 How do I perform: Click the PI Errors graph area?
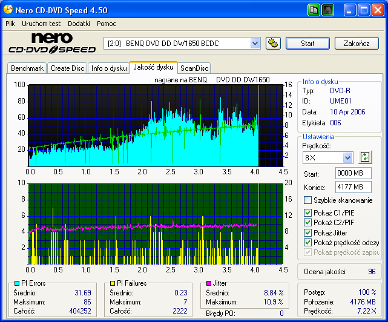click(156, 125)
